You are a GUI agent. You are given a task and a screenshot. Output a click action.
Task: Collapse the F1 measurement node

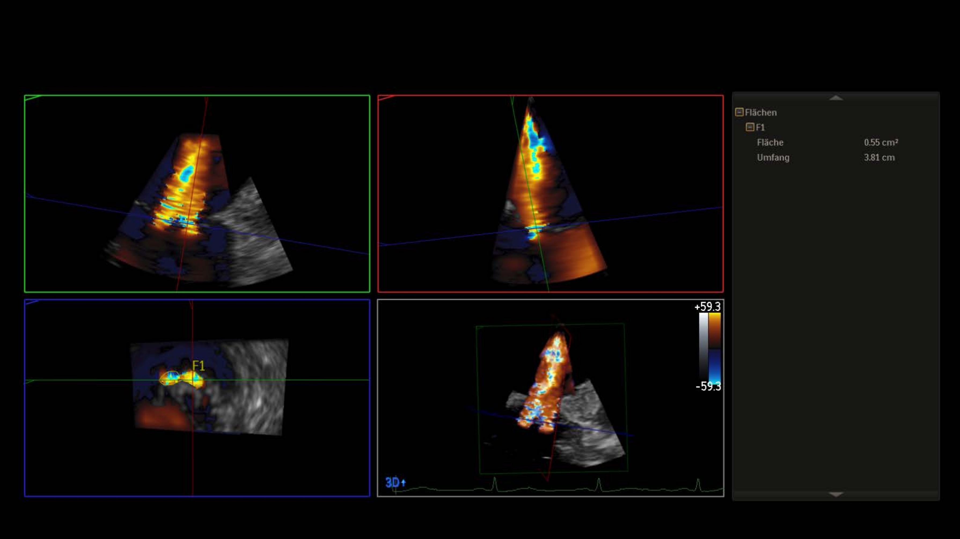click(x=750, y=127)
